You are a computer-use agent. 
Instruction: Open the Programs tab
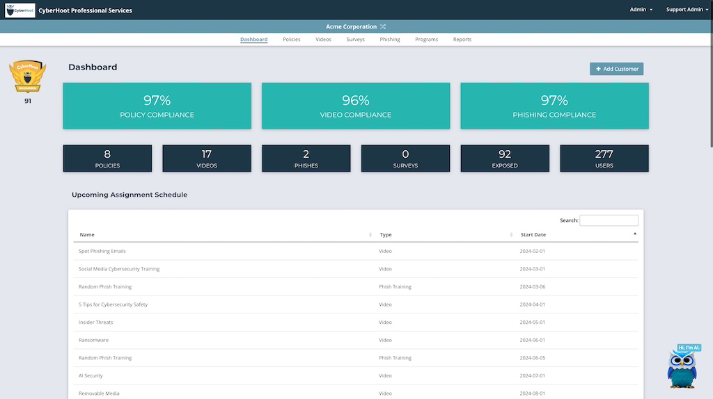[427, 40]
